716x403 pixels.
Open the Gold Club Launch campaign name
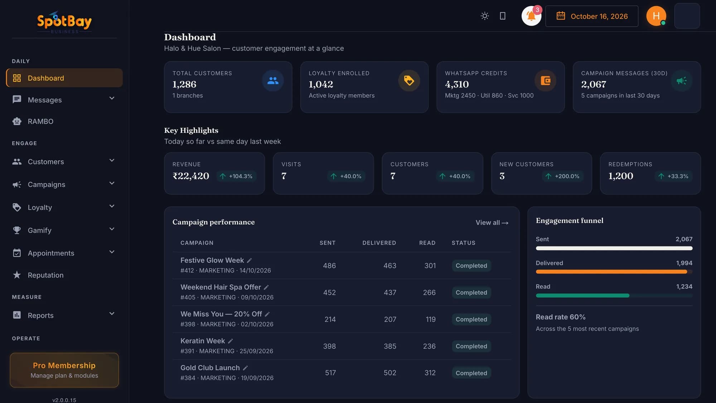coord(210,368)
